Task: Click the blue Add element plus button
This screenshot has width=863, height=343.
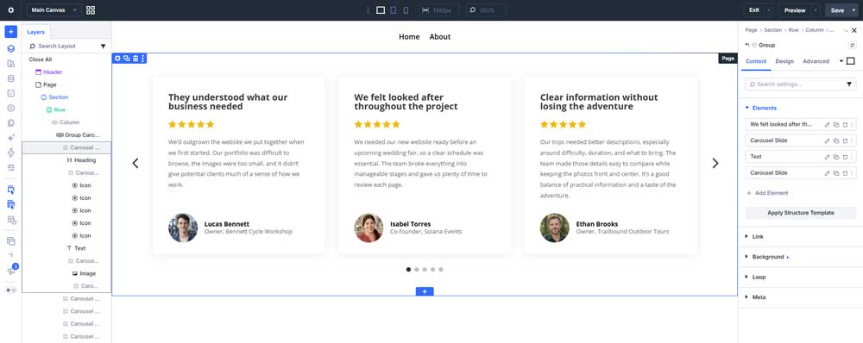Action: click(11, 31)
